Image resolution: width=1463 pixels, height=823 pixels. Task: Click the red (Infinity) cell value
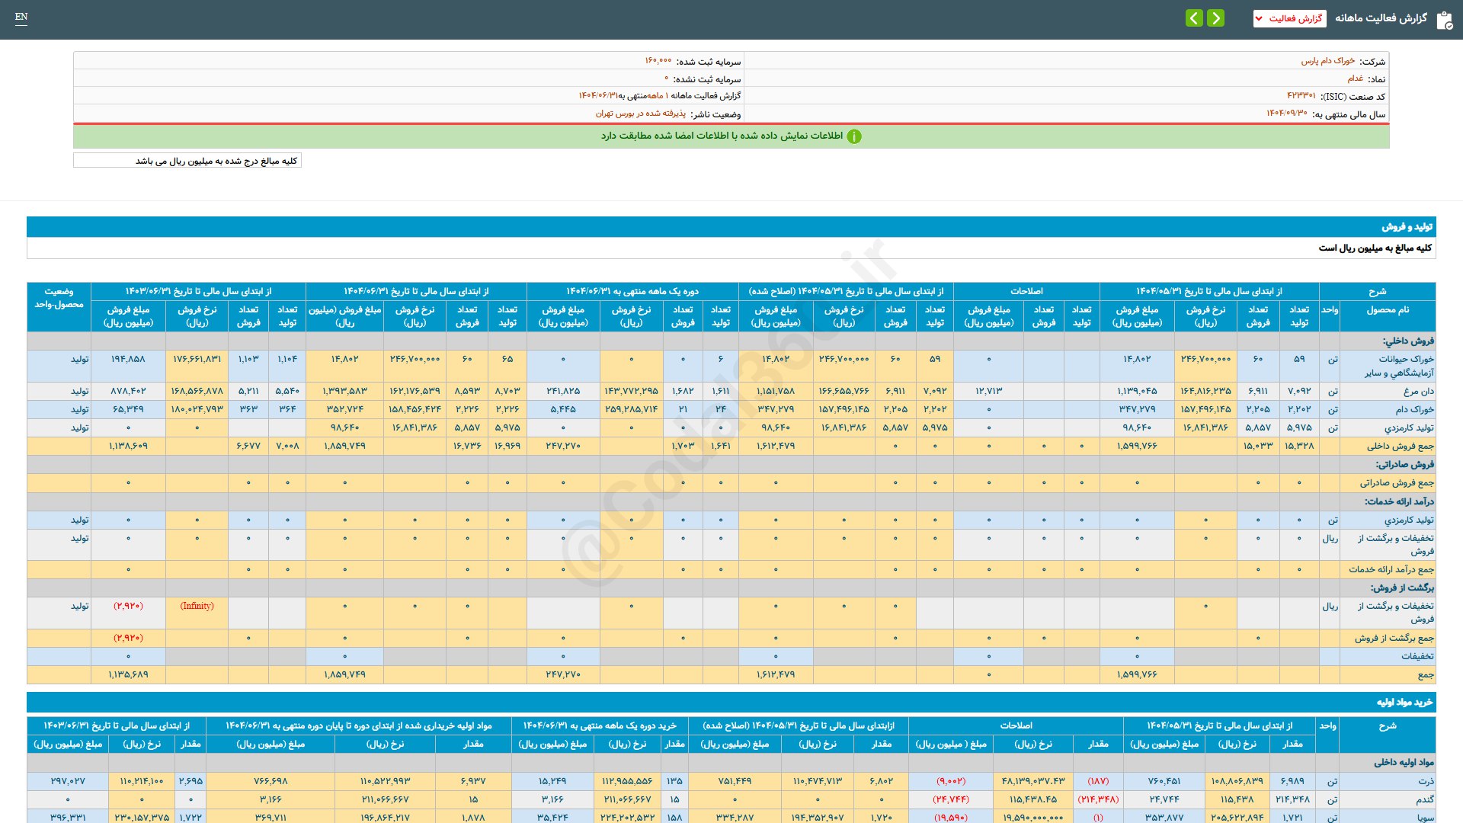point(197,606)
